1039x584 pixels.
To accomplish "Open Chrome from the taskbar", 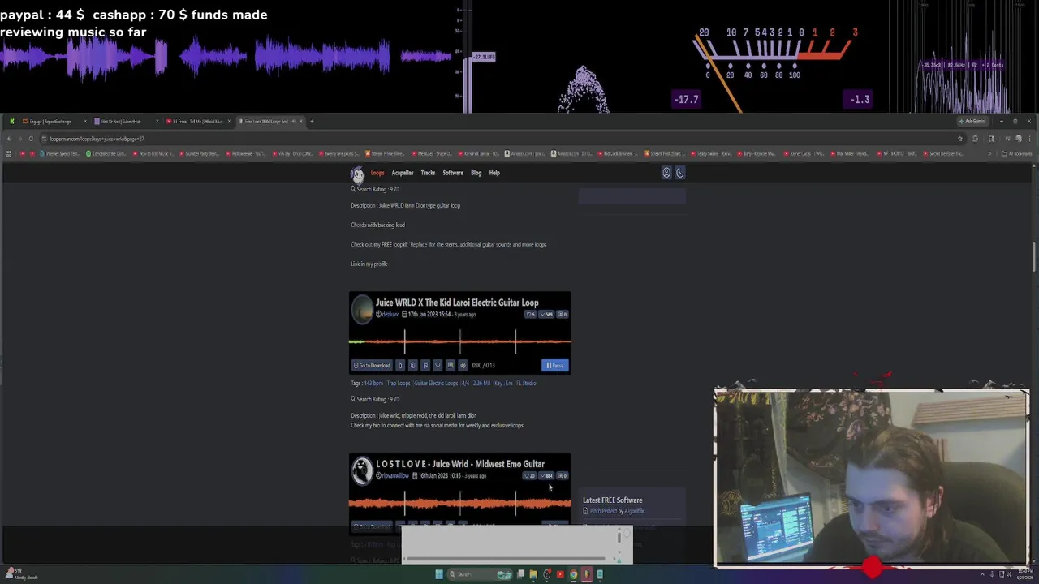I will click(573, 574).
